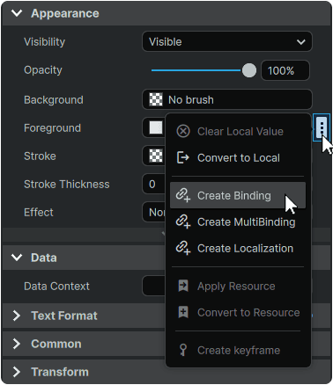Image resolution: width=333 pixels, height=385 pixels.
Task: Click the Stroke checkered brush swatch
Action: pyautogui.click(x=156, y=156)
